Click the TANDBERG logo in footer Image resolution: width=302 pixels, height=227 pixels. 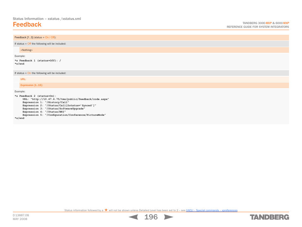click(269, 217)
